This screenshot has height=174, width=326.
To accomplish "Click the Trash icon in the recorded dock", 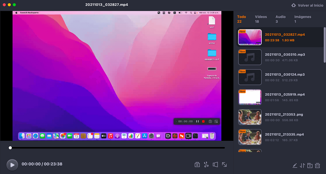I will coord(212,136).
